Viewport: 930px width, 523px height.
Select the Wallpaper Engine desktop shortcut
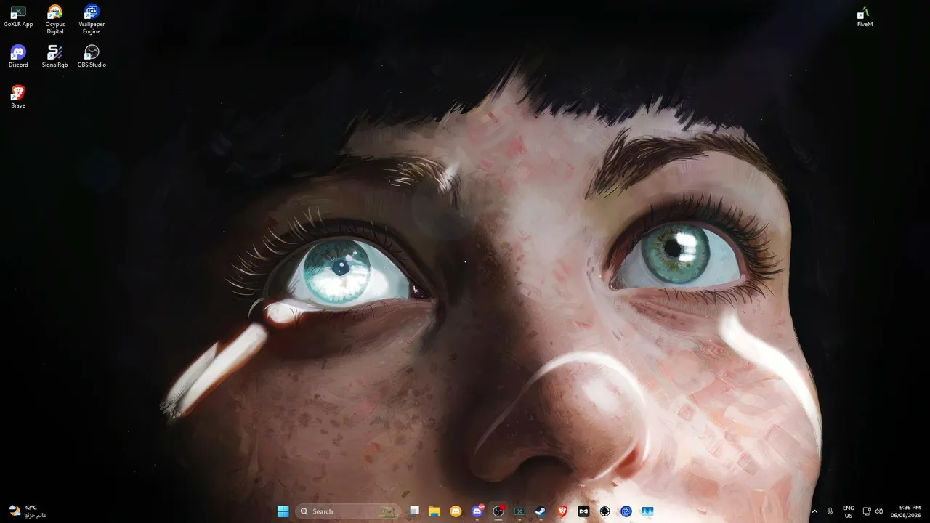[x=92, y=19]
